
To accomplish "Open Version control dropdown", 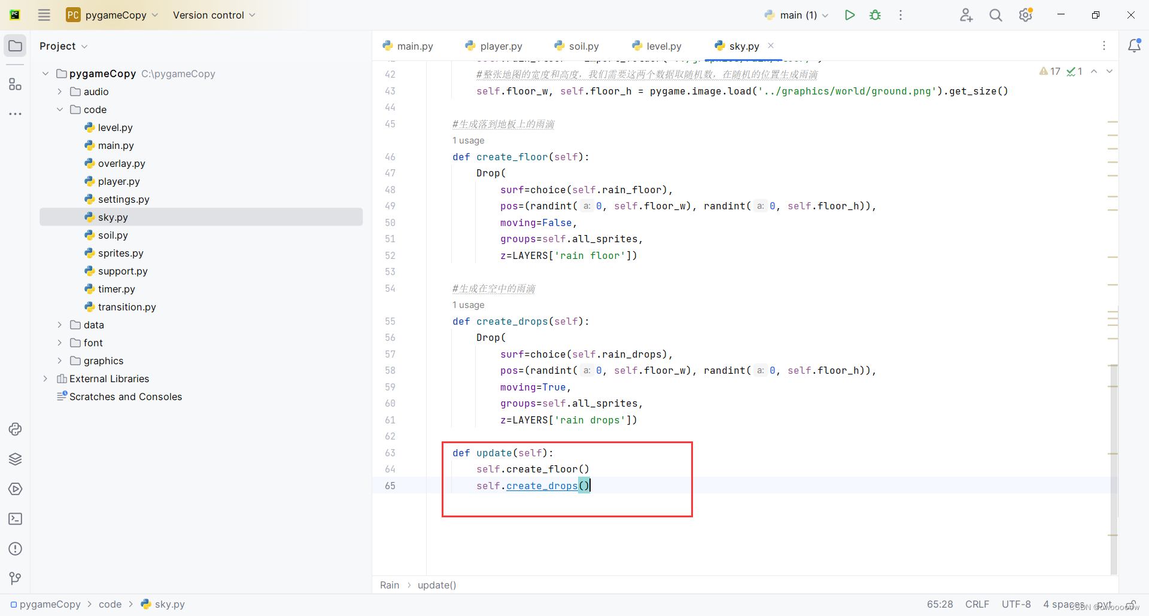I will 214,15.
